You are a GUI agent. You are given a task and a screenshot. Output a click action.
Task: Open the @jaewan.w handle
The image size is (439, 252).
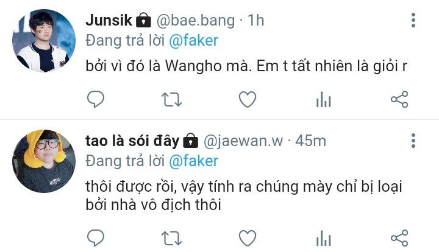pos(243,141)
